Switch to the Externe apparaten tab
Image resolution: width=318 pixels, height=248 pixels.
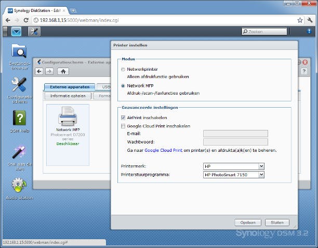(x=70, y=87)
